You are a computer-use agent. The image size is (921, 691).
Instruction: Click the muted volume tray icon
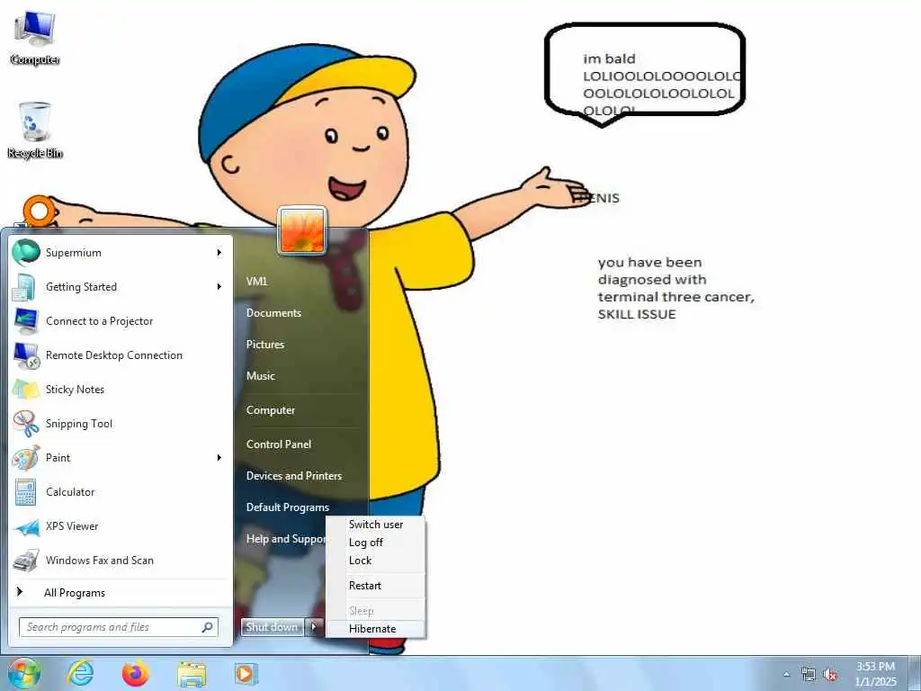(x=830, y=675)
